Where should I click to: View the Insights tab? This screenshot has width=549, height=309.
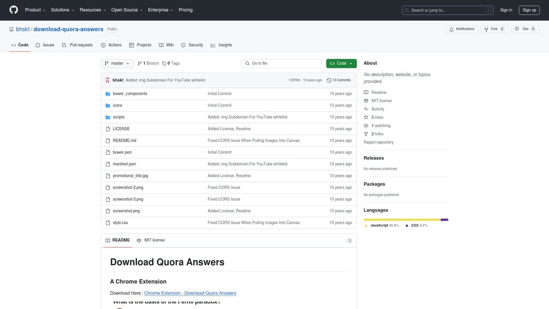click(x=221, y=45)
